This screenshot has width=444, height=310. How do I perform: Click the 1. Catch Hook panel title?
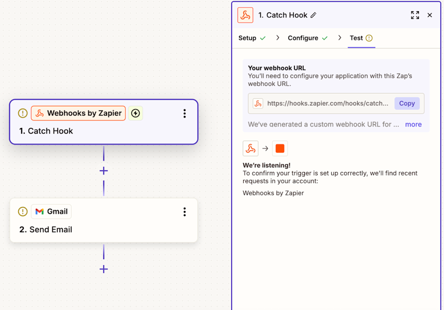coord(283,15)
